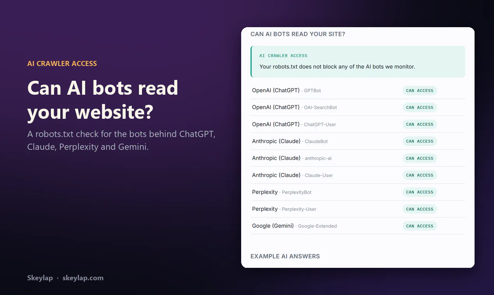The height and width of the screenshot is (295, 494).
Task: Click the CAN ACCESS badge for PerplexityBot
Action: [420, 192]
